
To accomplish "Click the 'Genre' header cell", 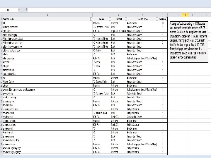I will [102, 19].
